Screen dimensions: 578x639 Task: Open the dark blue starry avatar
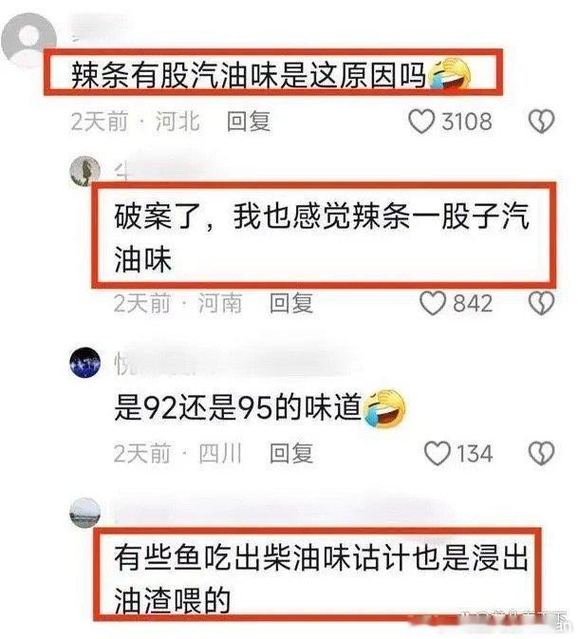tap(84, 363)
